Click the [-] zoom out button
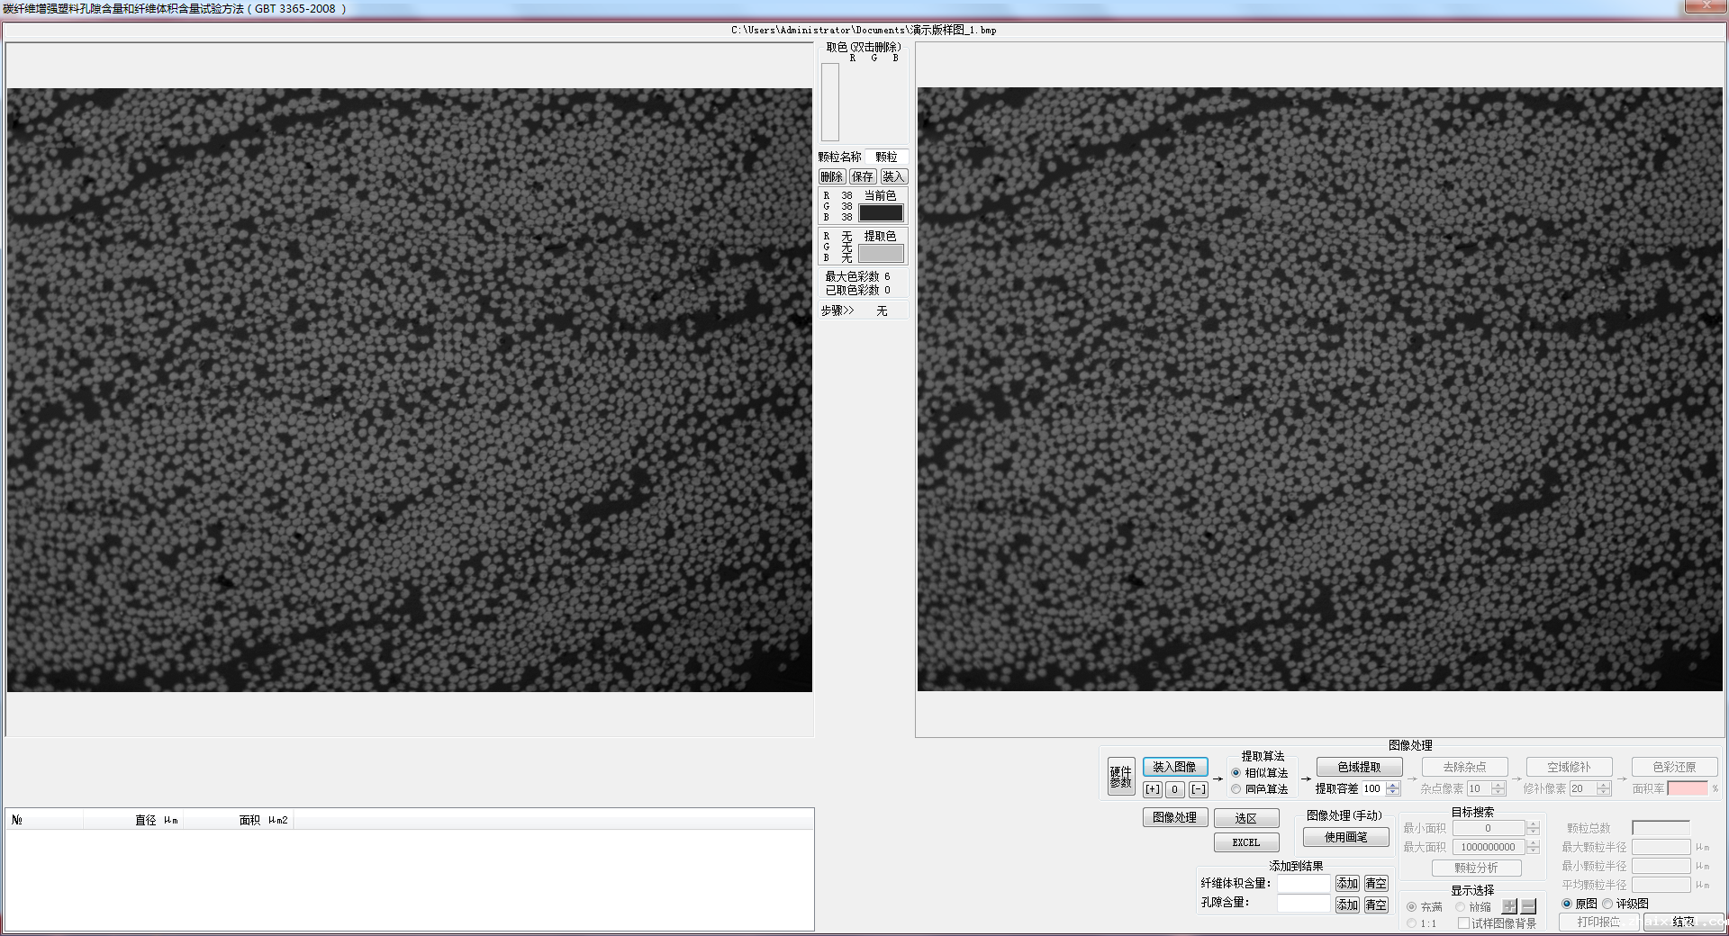The width and height of the screenshot is (1729, 936). [1198, 789]
